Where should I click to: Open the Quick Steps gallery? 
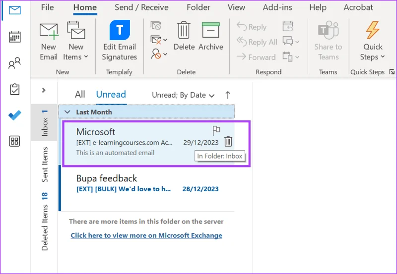coord(373,41)
